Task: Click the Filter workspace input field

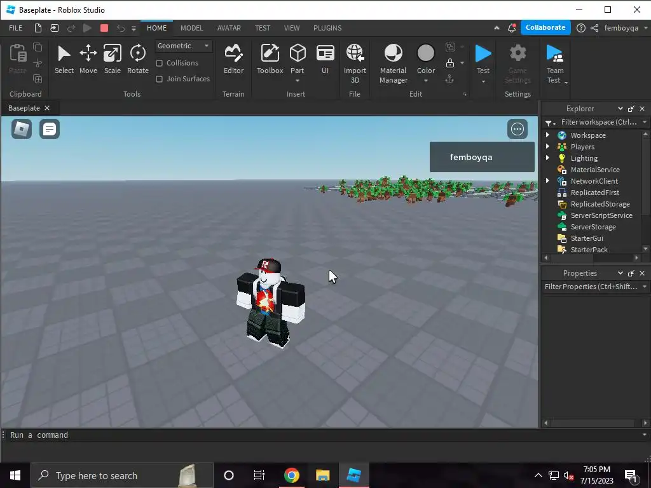Action: (598, 122)
